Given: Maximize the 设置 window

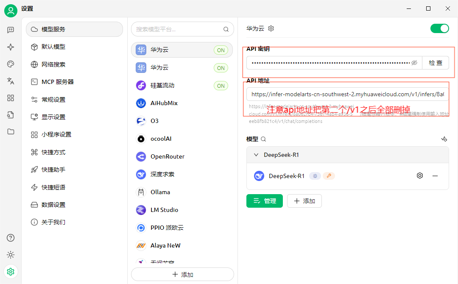Looking at the screenshot, I should pyautogui.click(x=428, y=8).
